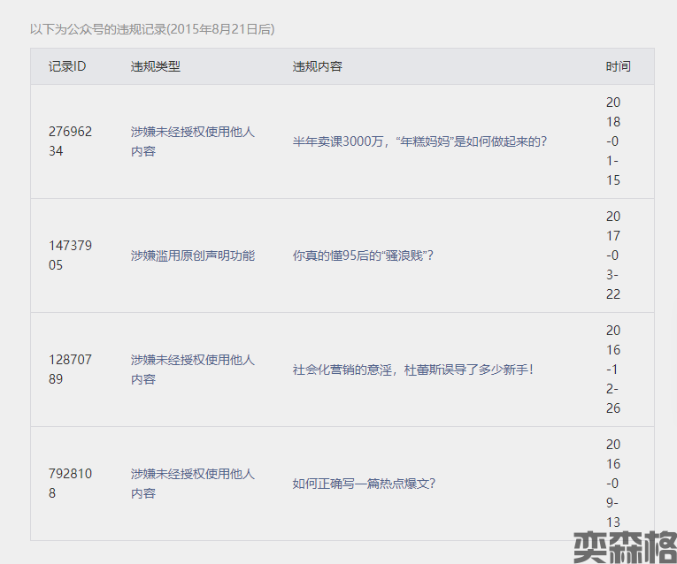The height and width of the screenshot is (564, 677).
Task: Click the 记录ID column header
Action: pyautogui.click(x=67, y=66)
